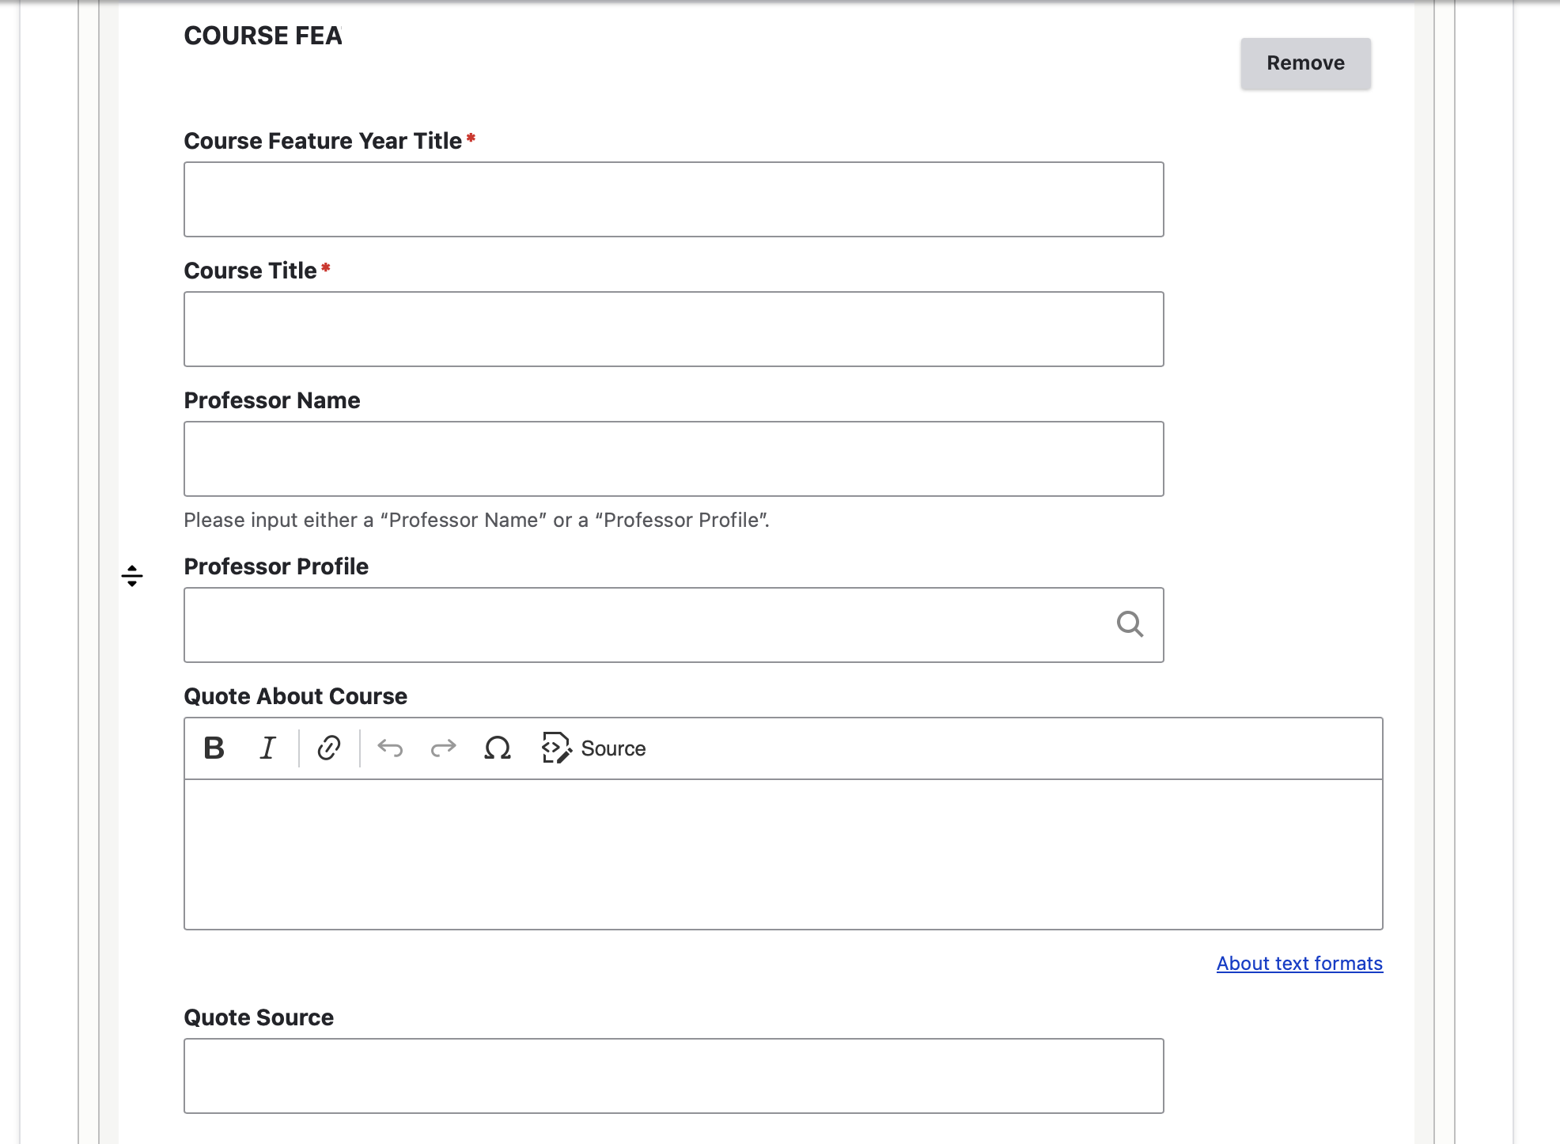This screenshot has width=1560, height=1144.
Task: Undo the last edit in the editor
Action: tap(390, 748)
